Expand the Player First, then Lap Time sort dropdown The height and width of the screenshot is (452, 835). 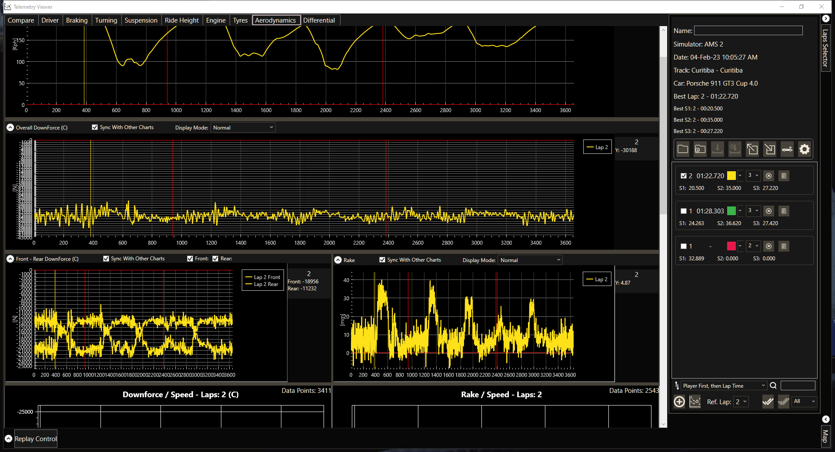coord(724,386)
